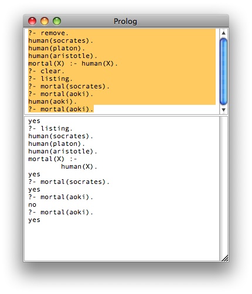Click the green zoom window button

pyautogui.click(x=57, y=21)
